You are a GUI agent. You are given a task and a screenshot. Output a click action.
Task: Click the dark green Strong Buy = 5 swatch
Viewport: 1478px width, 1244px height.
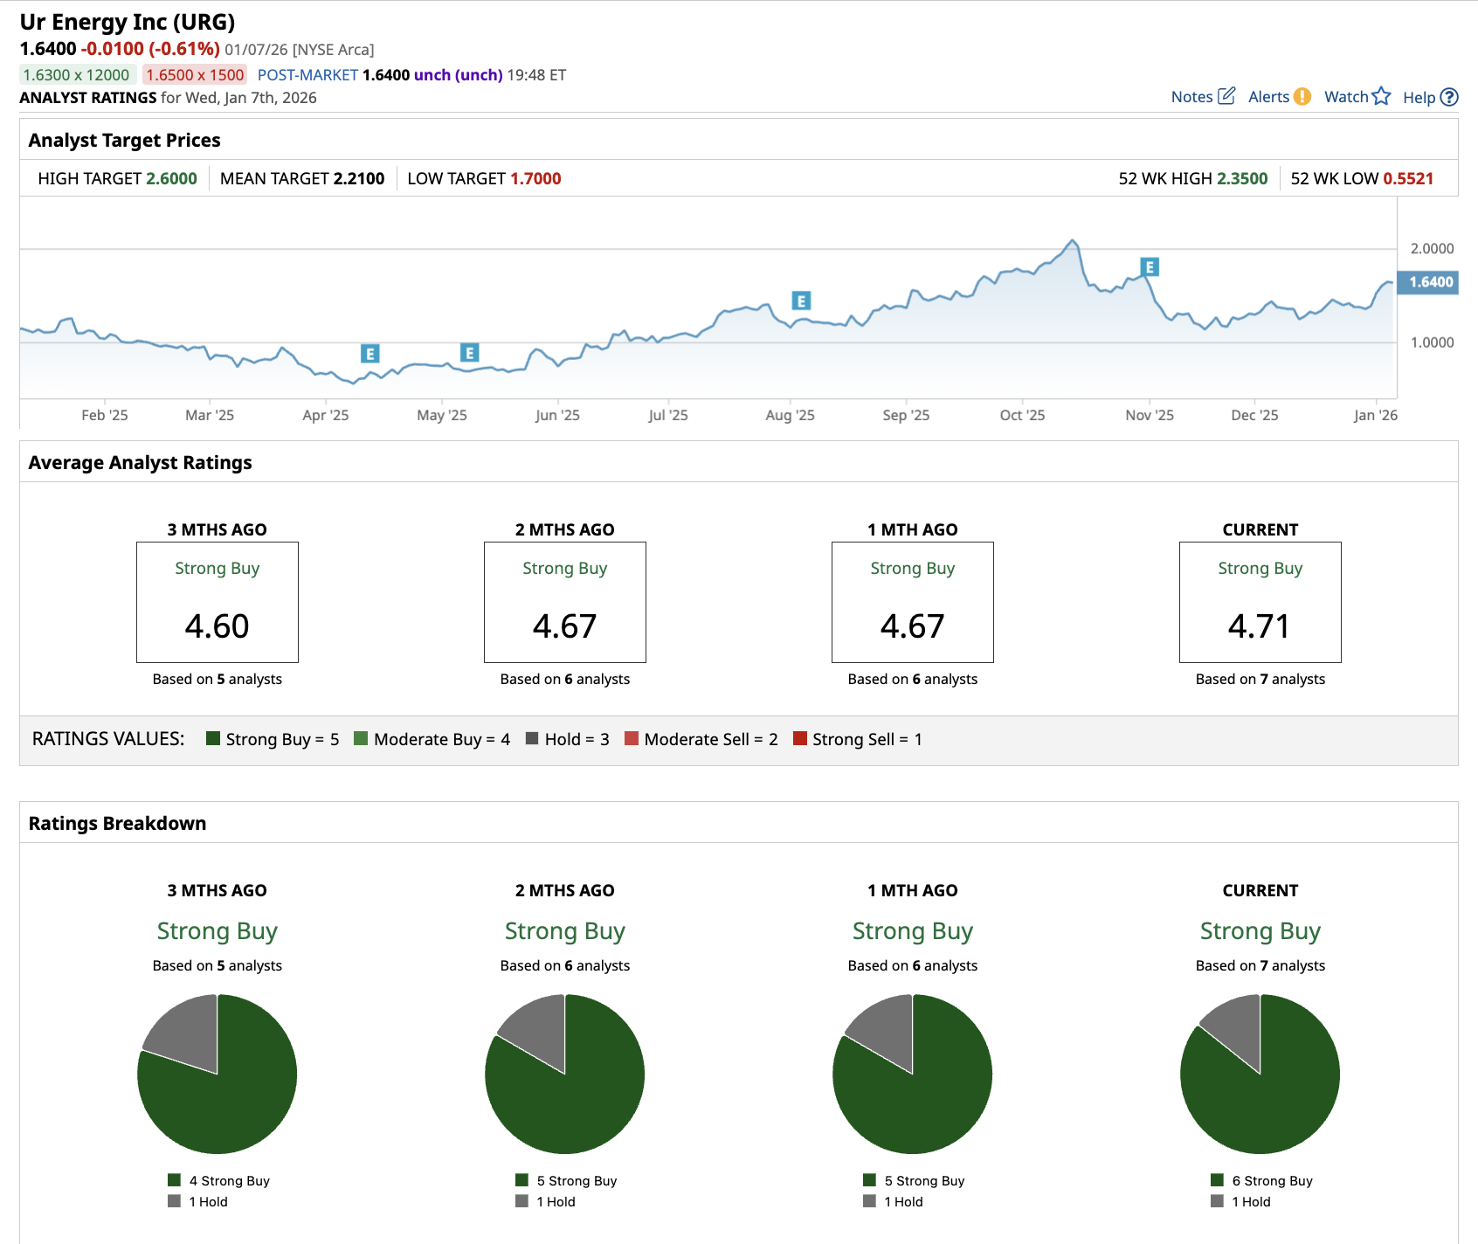pyautogui.click(x=213, y=738)
